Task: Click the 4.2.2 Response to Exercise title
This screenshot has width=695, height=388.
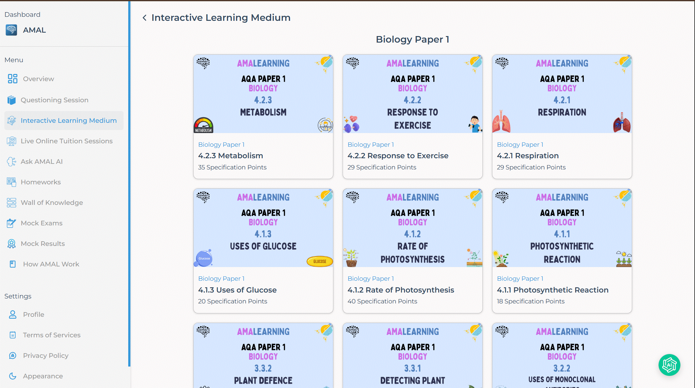Action: 398,156
